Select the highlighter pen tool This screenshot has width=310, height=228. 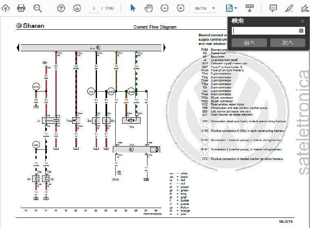(289, 8)
